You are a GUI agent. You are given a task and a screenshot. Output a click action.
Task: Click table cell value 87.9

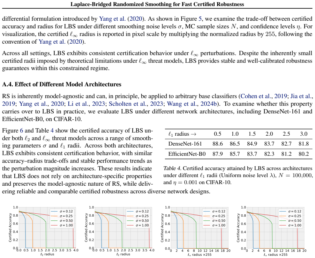pos(218,154)
